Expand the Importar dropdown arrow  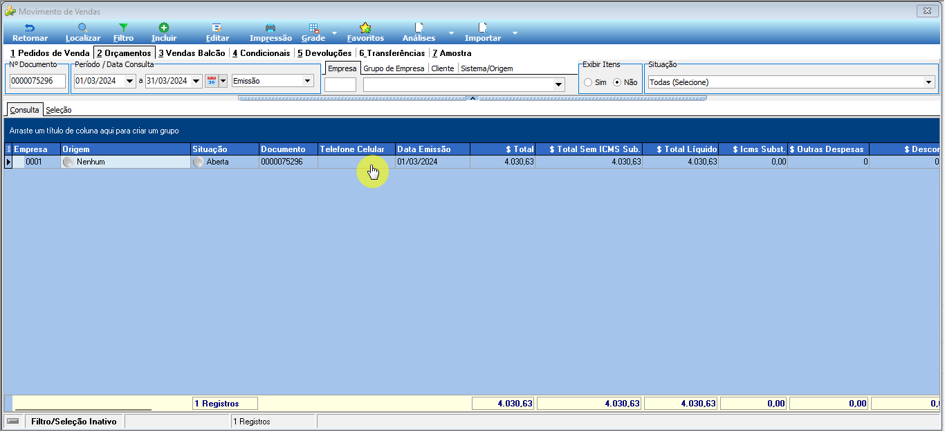pos(515,32)
